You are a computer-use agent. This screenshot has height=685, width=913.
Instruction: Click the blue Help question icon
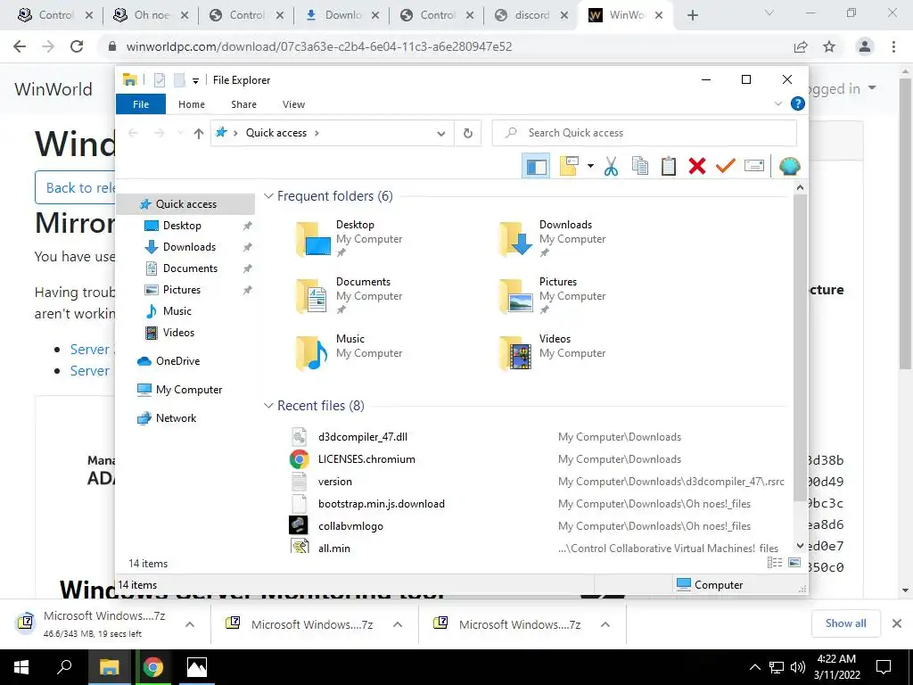click(798, 103)
